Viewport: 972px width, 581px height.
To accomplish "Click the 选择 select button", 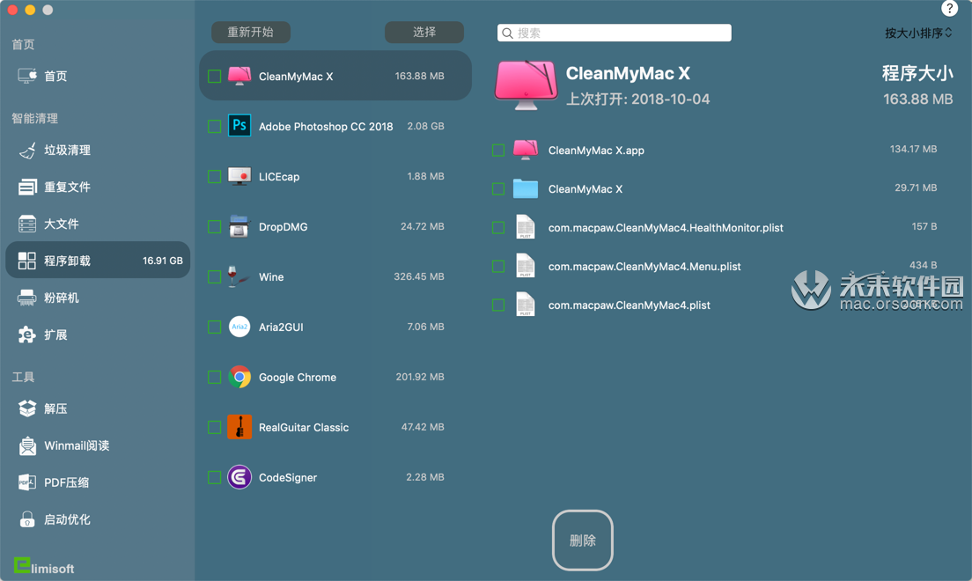I will [424, 33].
